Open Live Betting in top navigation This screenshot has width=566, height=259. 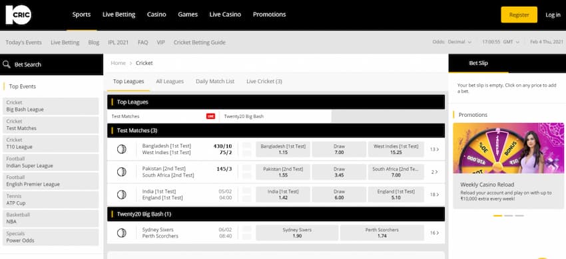click(119, 15)
